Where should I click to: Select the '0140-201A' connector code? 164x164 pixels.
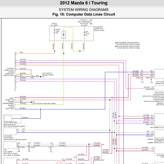(139, 78)
